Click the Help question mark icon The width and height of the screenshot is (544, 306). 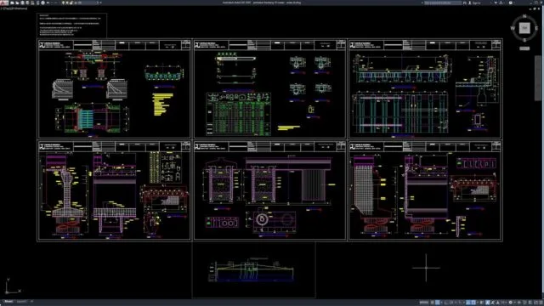click(510, 3)
